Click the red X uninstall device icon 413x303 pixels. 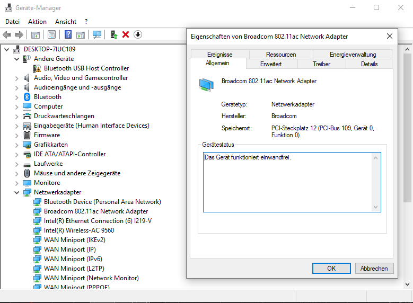tap(126, 34)
